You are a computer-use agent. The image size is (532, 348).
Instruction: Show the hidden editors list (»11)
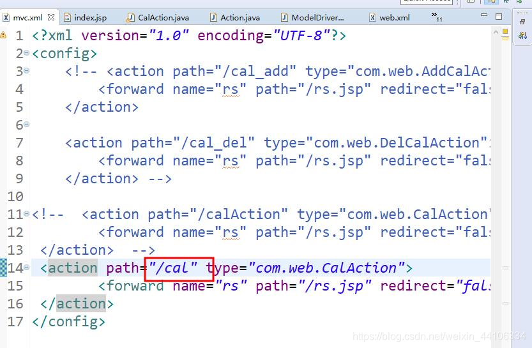tap(437, 16)
